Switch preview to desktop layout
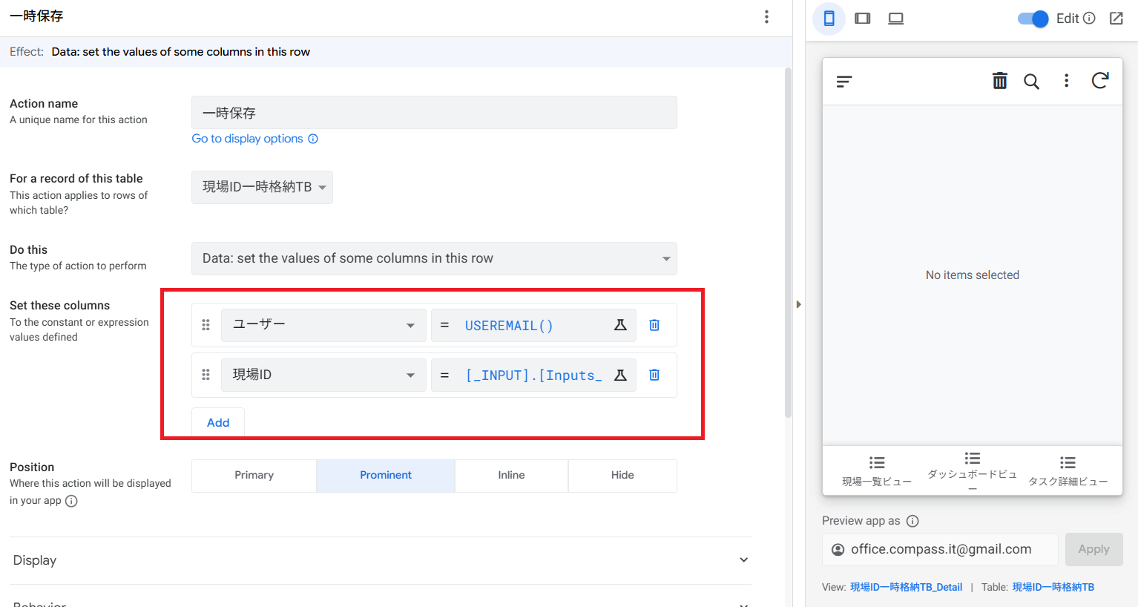The image size is (1138, 607). (896, 19)
